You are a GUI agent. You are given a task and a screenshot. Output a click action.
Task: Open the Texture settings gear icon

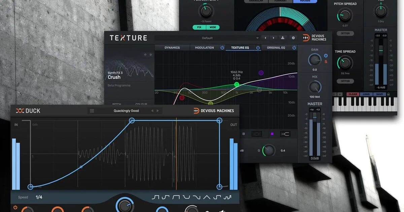click(293, 38)
